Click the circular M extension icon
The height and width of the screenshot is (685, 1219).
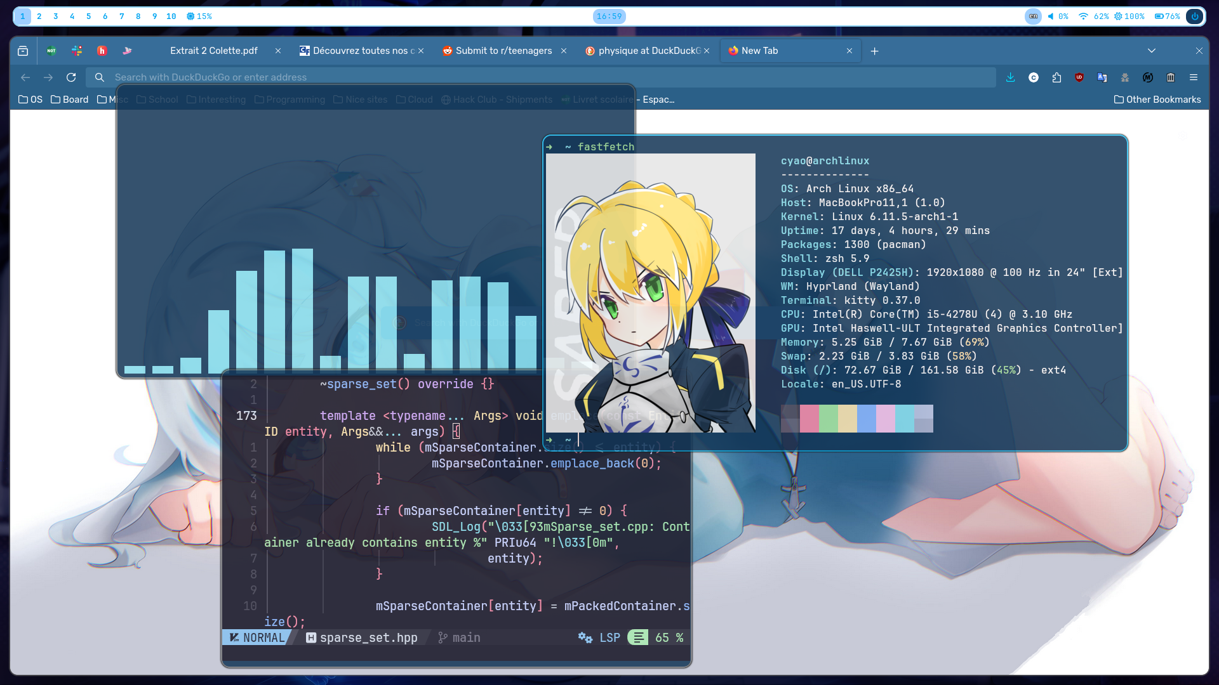[x=1148, y=77]
